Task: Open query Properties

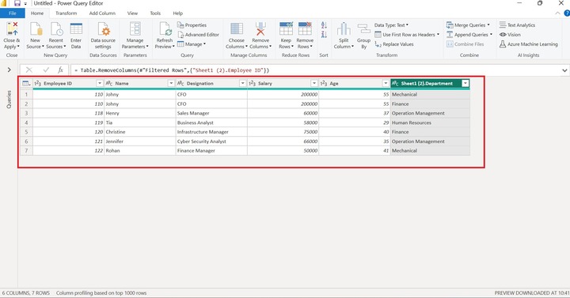Action: pyautogui.click(x=192, y=25)
